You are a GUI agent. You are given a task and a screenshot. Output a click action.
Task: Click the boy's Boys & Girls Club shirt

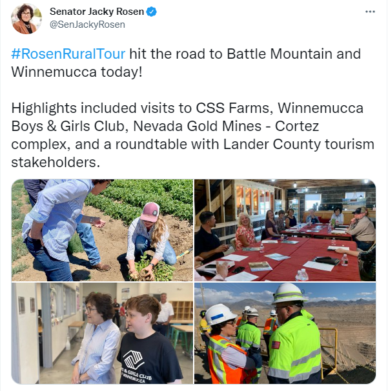pos(149,359)
